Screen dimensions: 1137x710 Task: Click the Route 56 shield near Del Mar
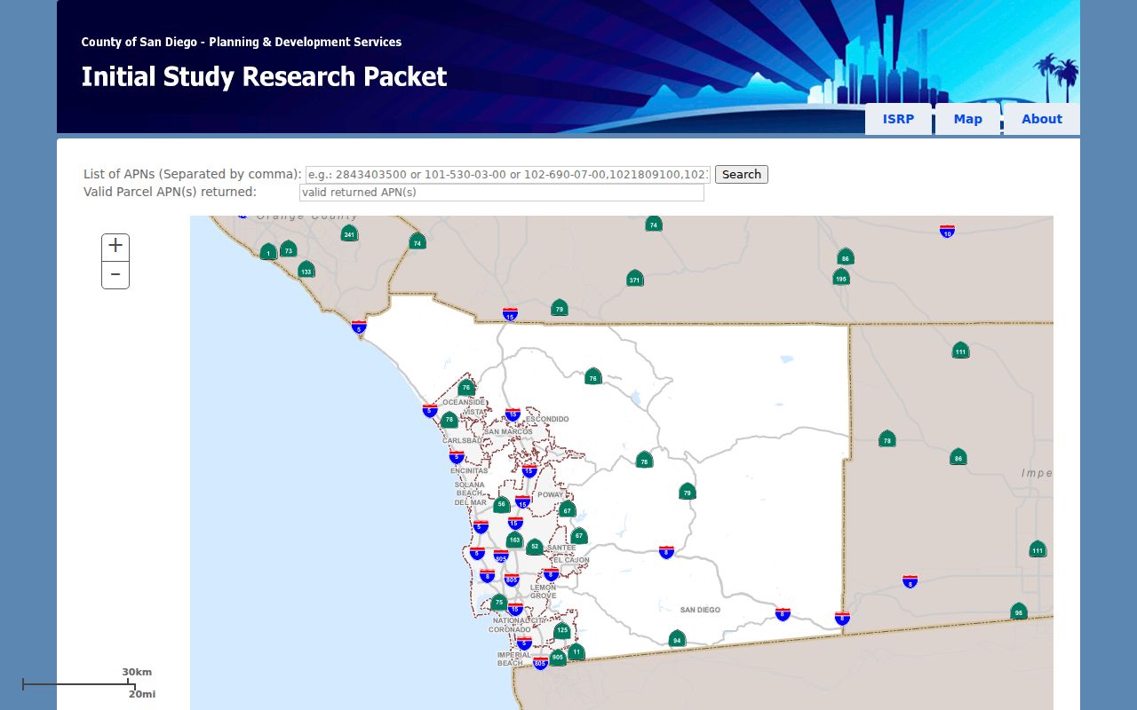502,504
